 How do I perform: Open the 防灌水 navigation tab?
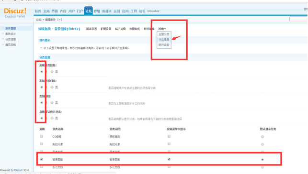click(x=107, y=11)
